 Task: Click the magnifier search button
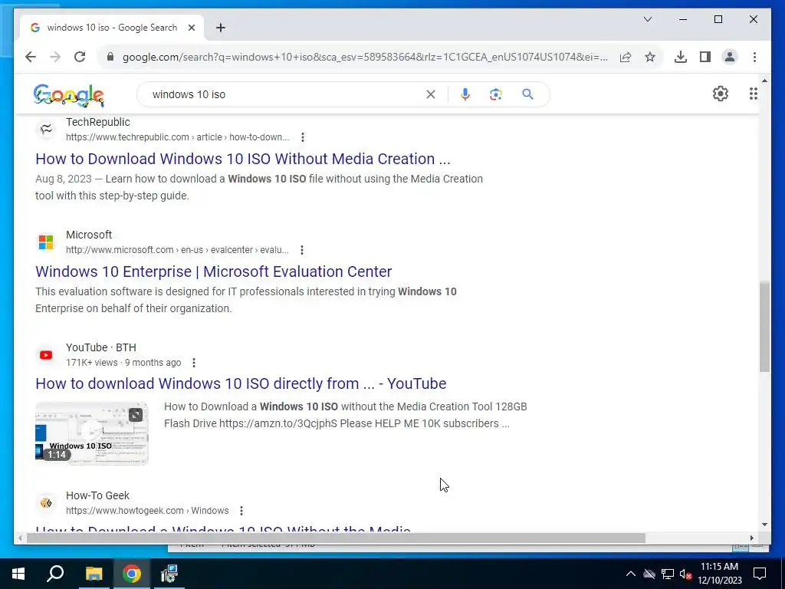coord(527,94)
